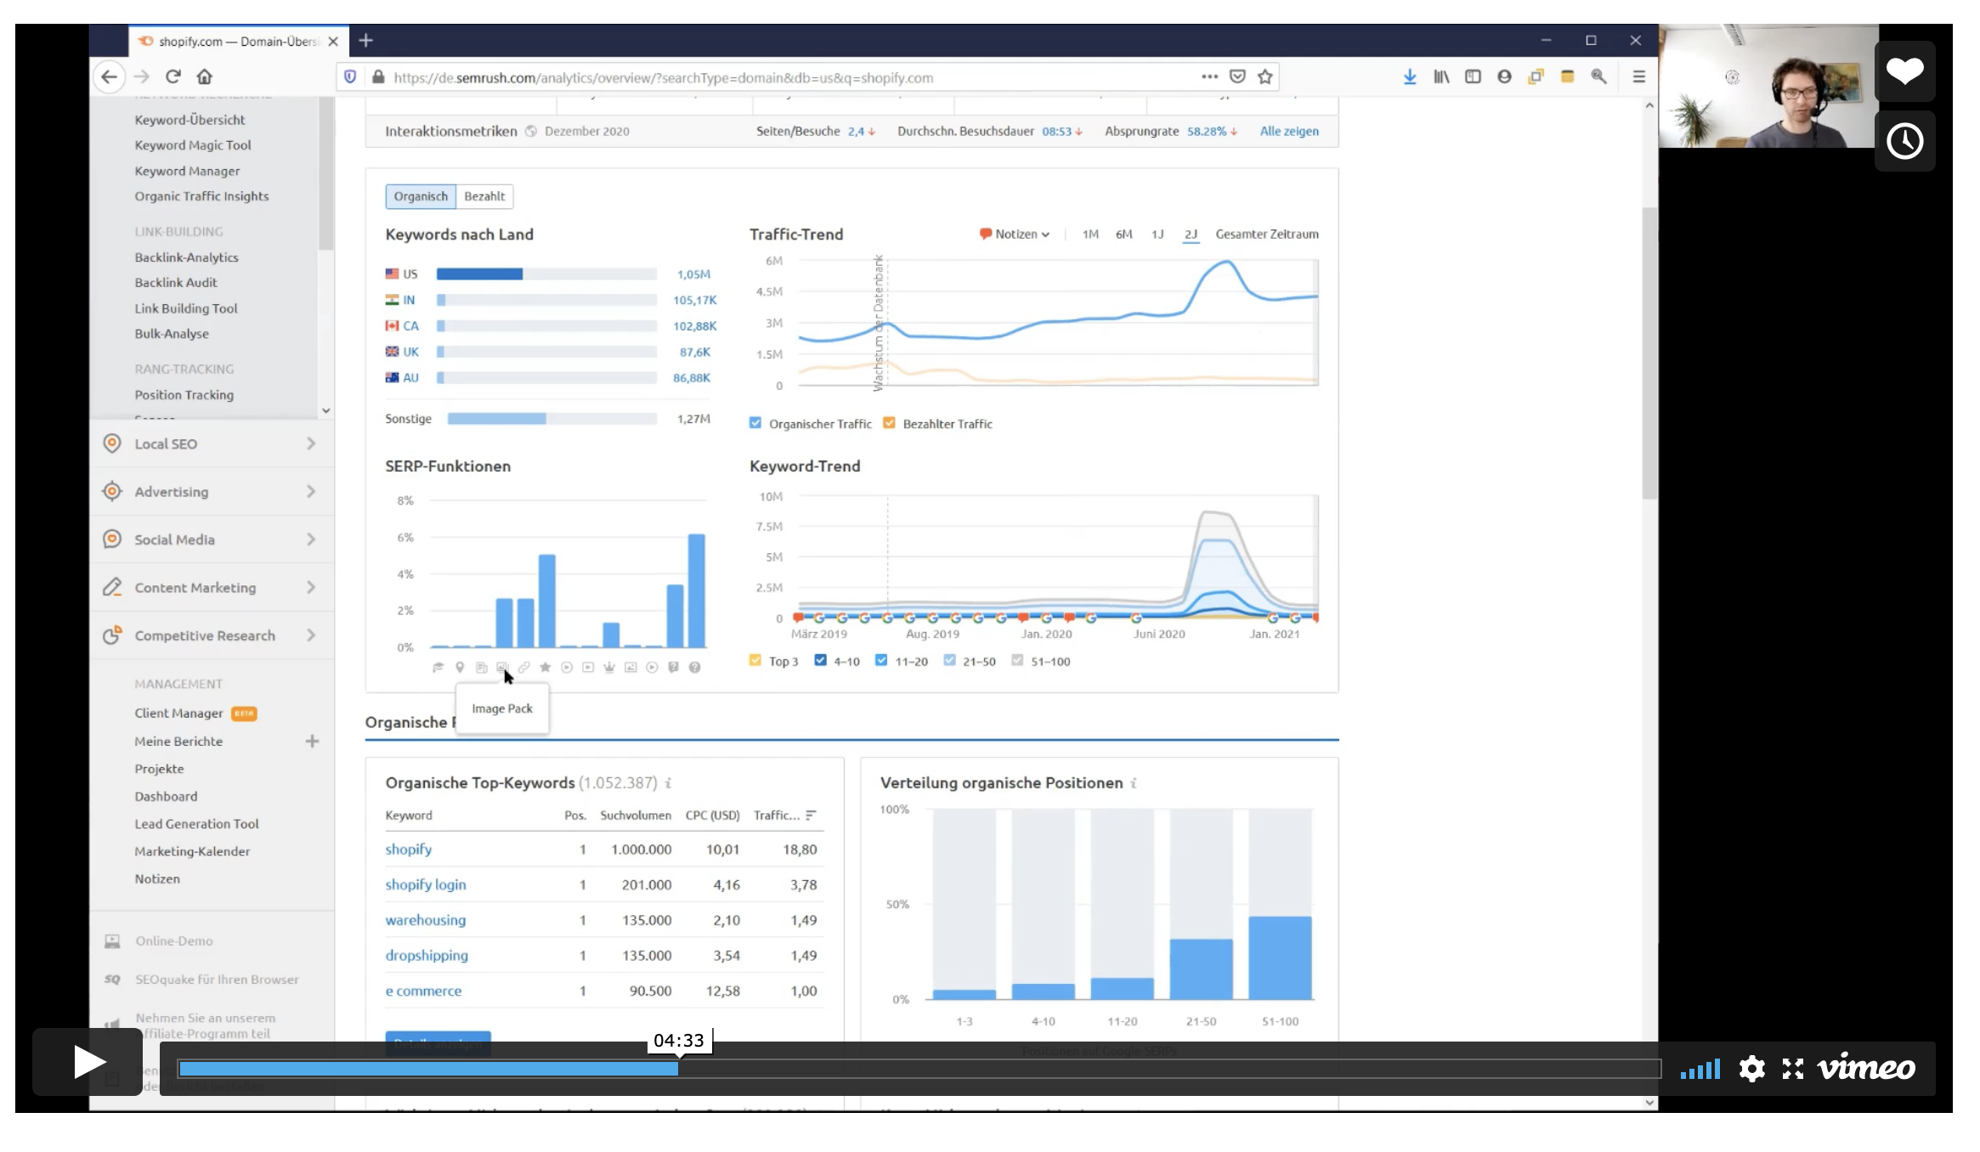Open Backlink-Analytics in sidebar
This screenshot has height=1152, width=1980.
click(x=186, y=257)
